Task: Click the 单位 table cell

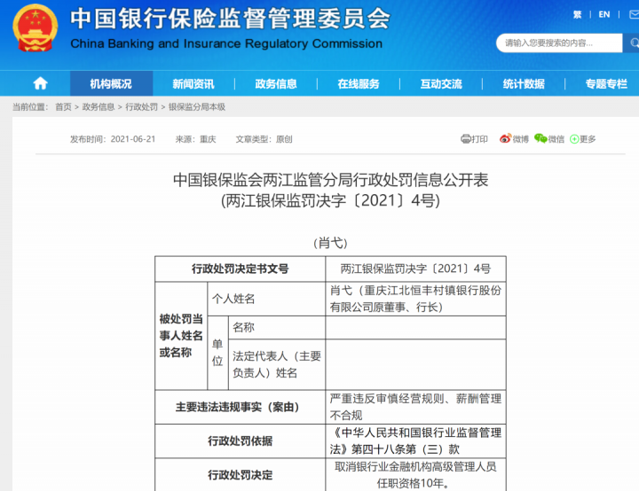Action: click(x=217, y=353)
